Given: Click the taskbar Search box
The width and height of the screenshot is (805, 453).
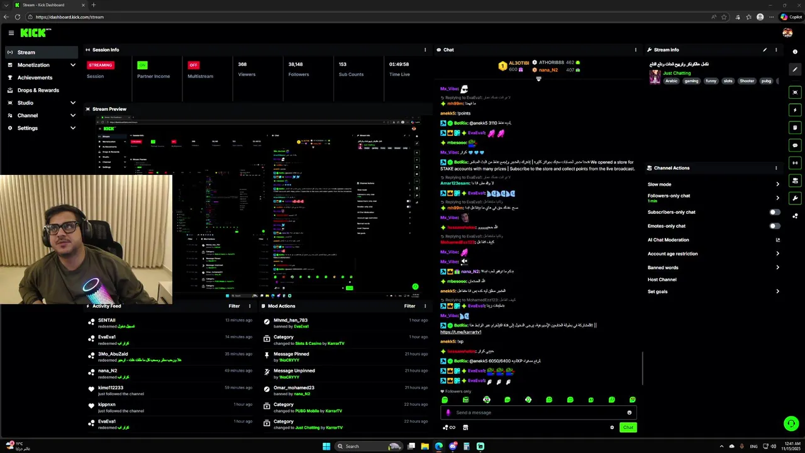Looking at the screenshot, I should click(368, 447).
